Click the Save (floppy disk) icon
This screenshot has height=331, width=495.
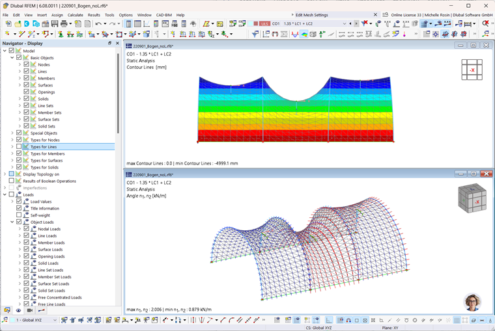(x=55, y=23)
